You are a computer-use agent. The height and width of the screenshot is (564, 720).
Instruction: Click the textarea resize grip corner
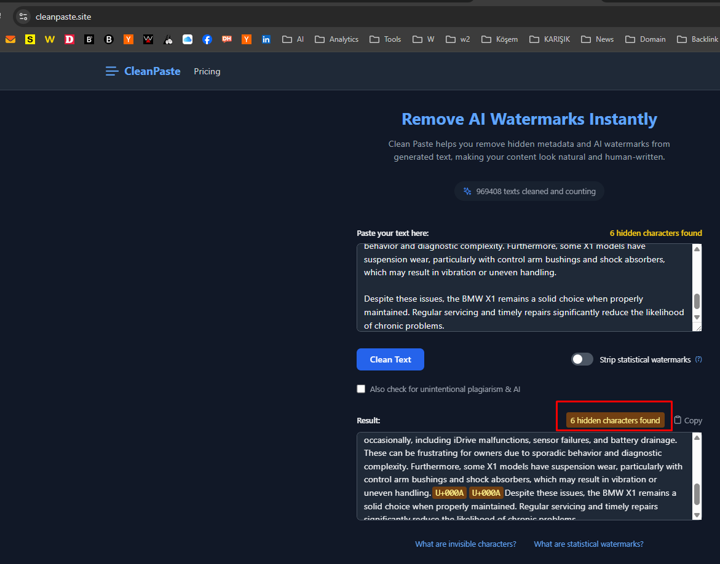coord(698,327)
